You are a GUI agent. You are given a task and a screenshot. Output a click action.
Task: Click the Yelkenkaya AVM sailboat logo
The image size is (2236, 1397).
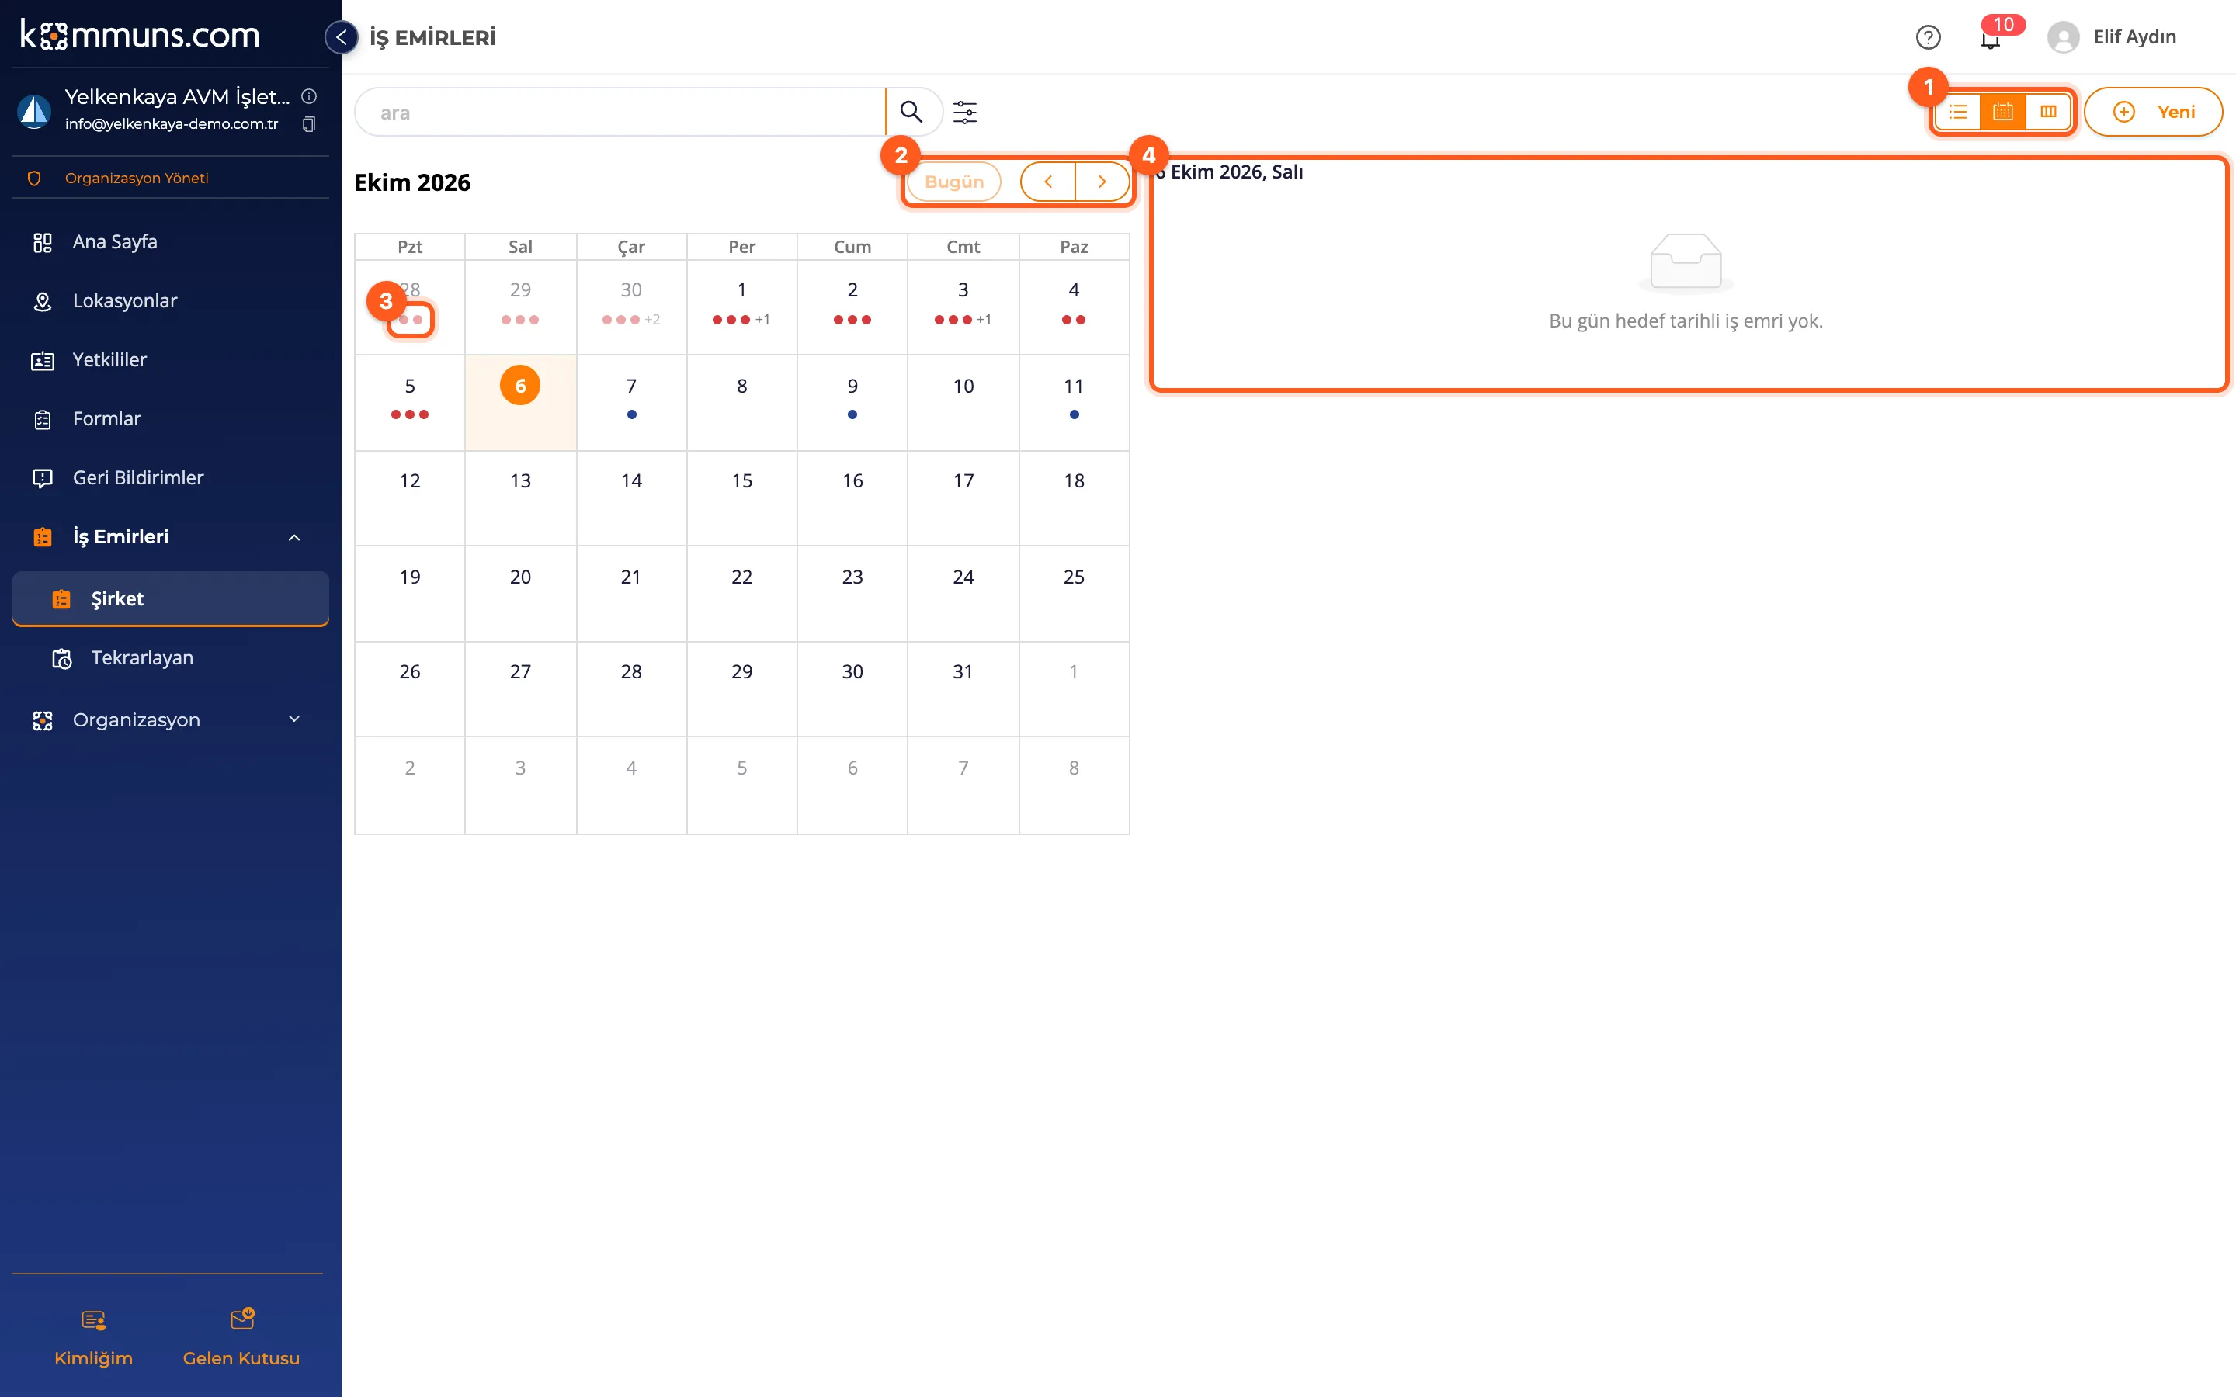(x=34, y=111)
